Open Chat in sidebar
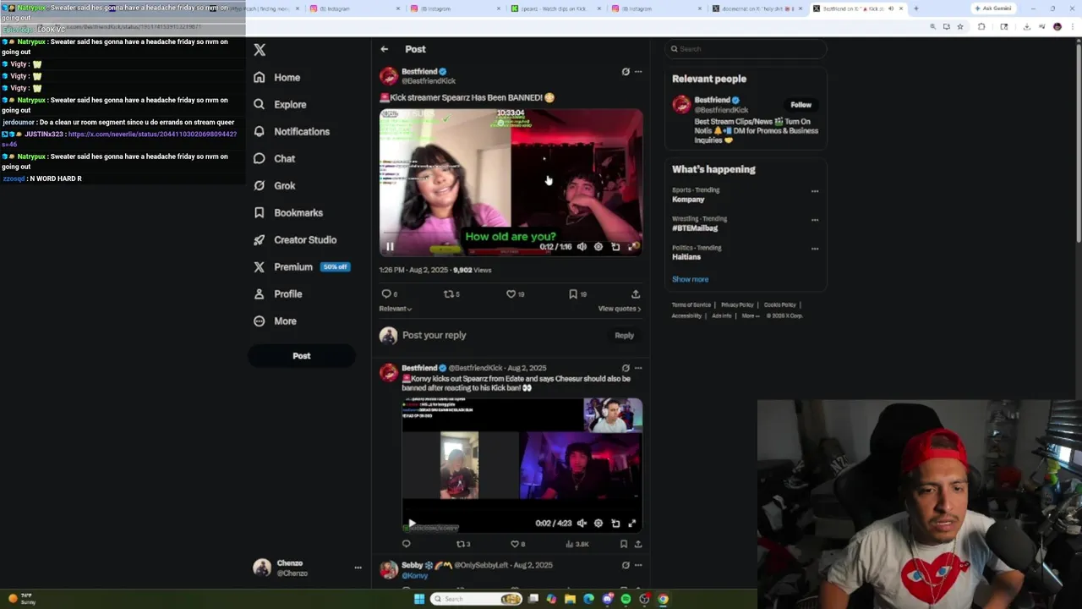Viewport: 1082px width, 609px height. (274, 158)
